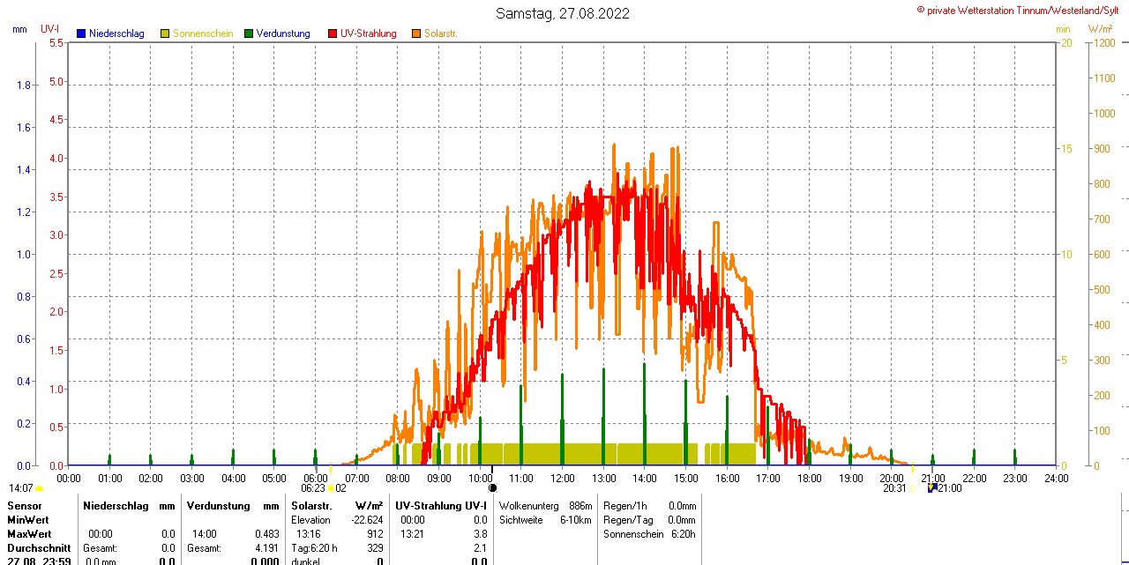1129x565 pixels.
Task: Click the blue Niederschlag legend square
Action: coord(81,33)
